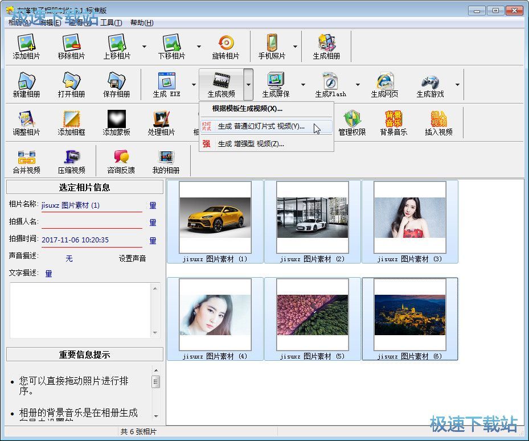Click the 生成相册 generate album icon
Viewport: 529px width, 441px height.
tap(326, 47)
